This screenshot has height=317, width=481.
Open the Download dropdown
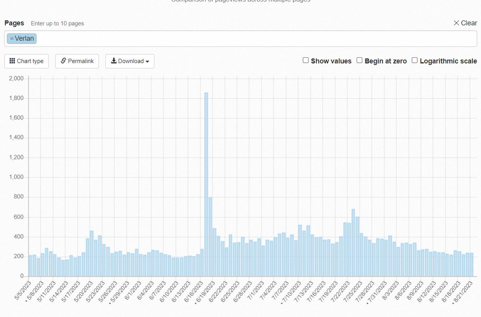point(130,61)
